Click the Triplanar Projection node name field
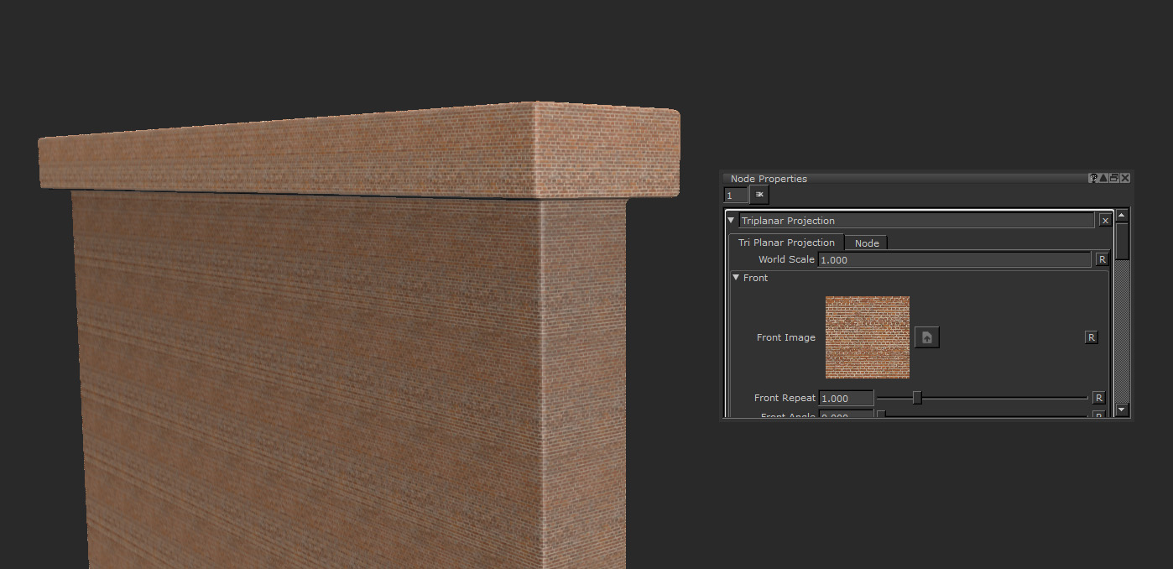Screen dimensions: 1173x569 (915, 221)
